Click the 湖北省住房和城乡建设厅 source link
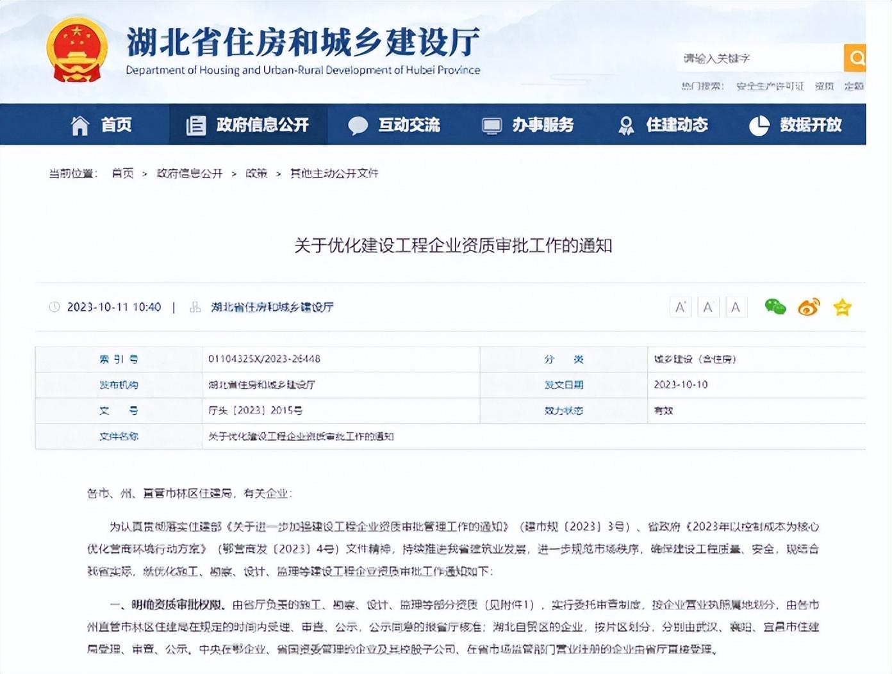892x674 pixels. pos(272,307)
